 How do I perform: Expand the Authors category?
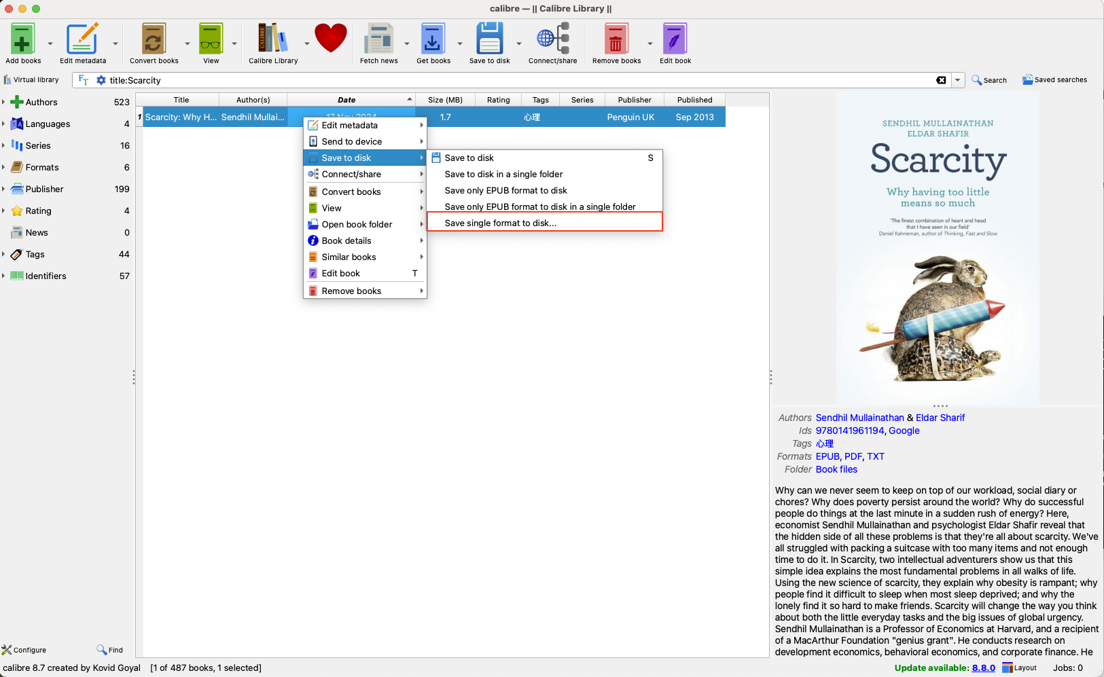click(3, 102)
